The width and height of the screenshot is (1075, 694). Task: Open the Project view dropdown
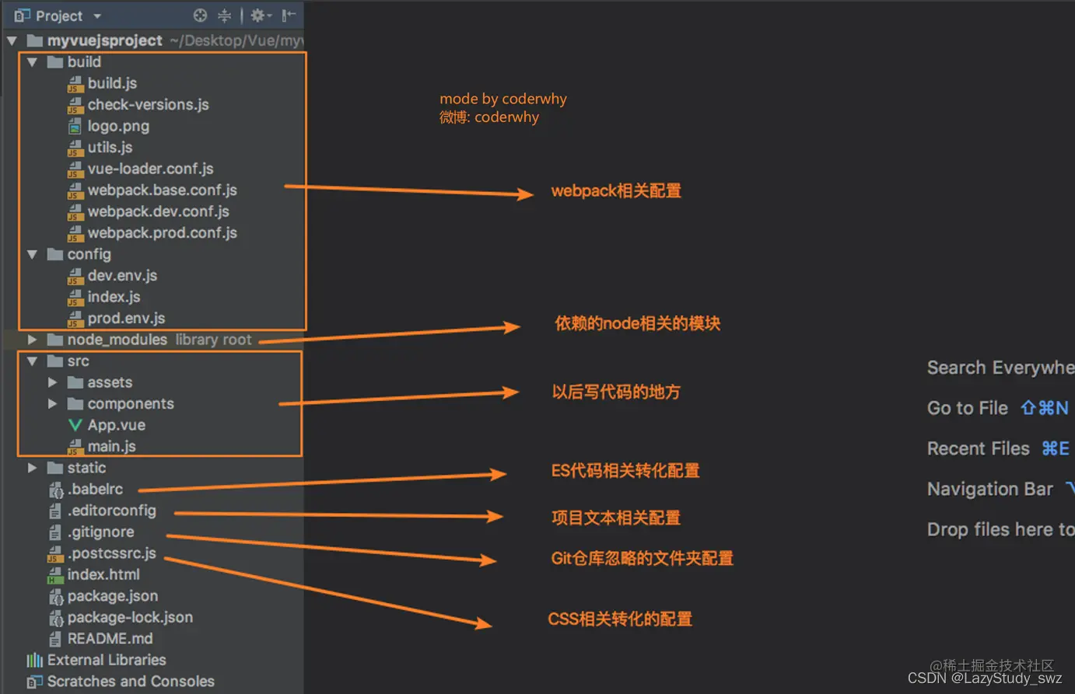point(98,16)
